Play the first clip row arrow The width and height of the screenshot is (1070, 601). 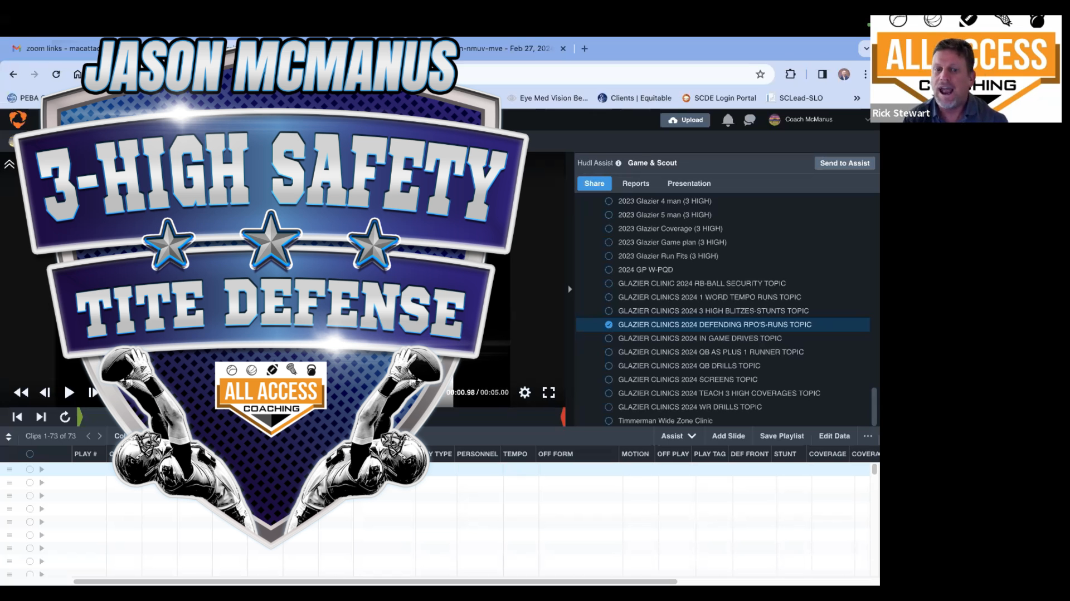(42, 470)
